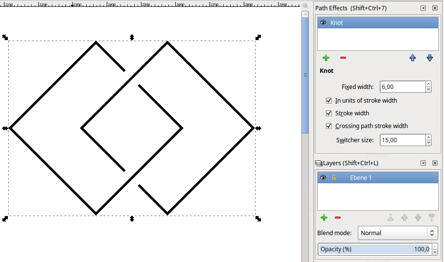
Task: Hide the Knot effect via its eye icon
Action: 323,22
